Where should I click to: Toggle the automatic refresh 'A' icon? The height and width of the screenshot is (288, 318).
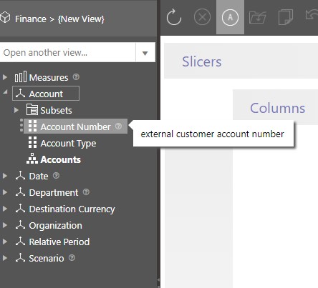pos(230,17)
